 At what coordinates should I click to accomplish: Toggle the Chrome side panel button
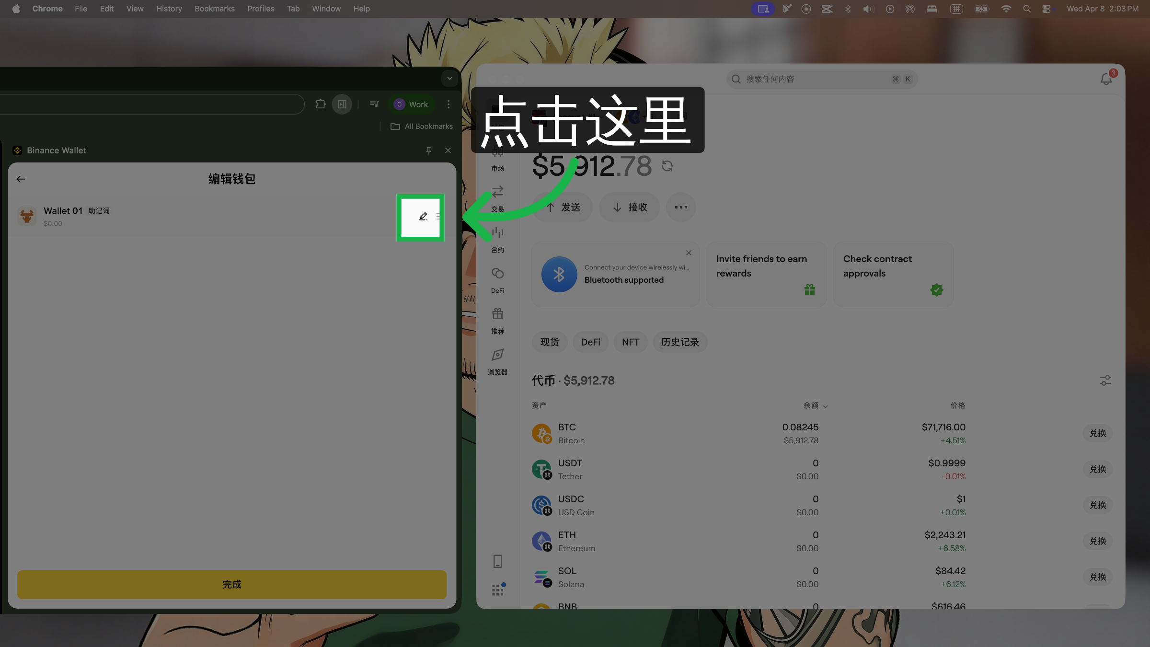click(342, 104)
